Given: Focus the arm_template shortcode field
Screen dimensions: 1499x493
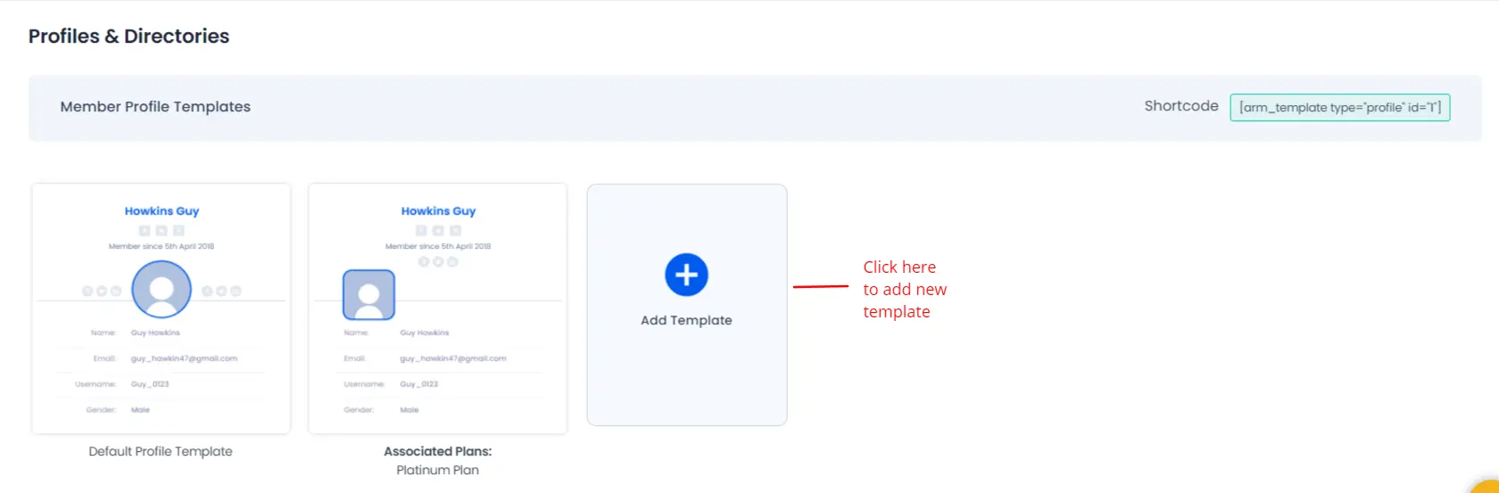Looking at the screenshot, I should tap(1339, 107).
